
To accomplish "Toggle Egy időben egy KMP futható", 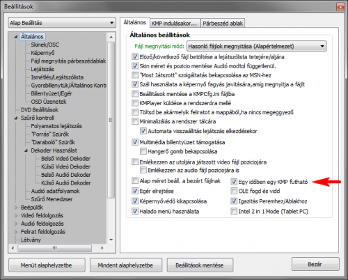I will tap(234, 182).
